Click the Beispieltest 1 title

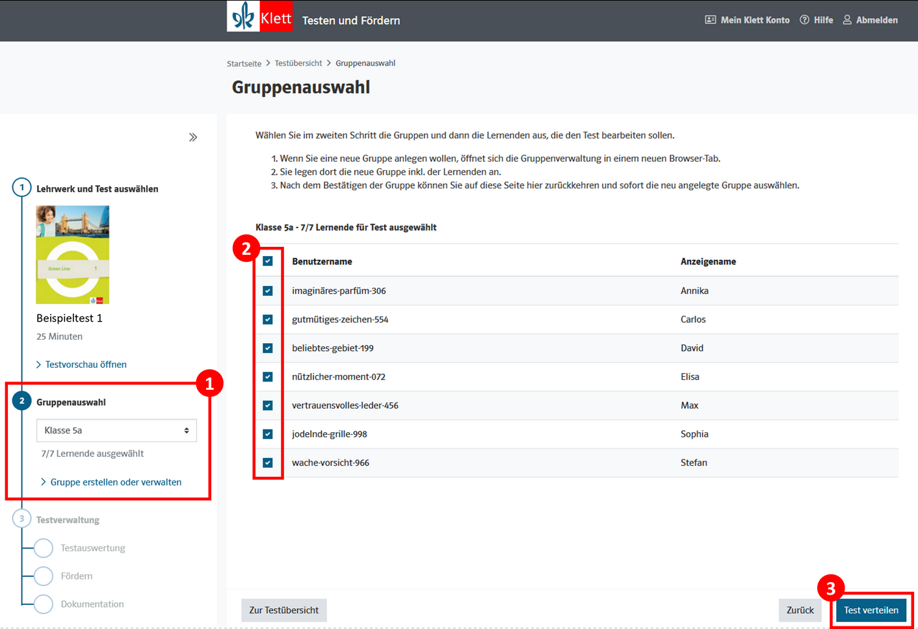pos(70,318)
